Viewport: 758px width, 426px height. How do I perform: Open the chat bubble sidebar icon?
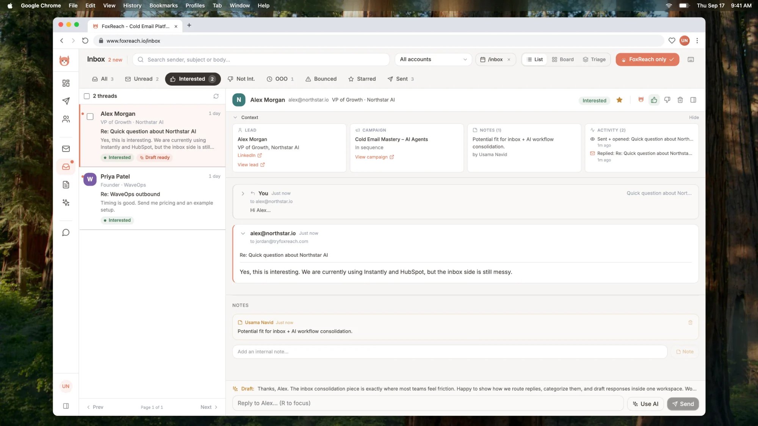tap(66, 233)
